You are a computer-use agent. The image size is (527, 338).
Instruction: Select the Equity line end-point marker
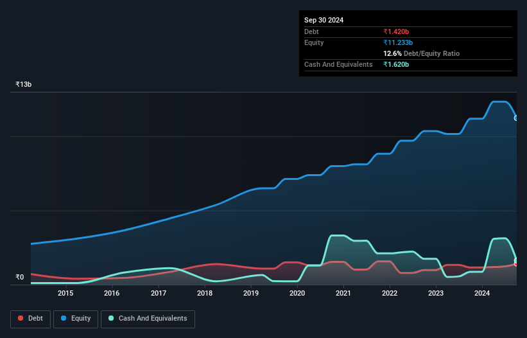[x=515, y=118]
